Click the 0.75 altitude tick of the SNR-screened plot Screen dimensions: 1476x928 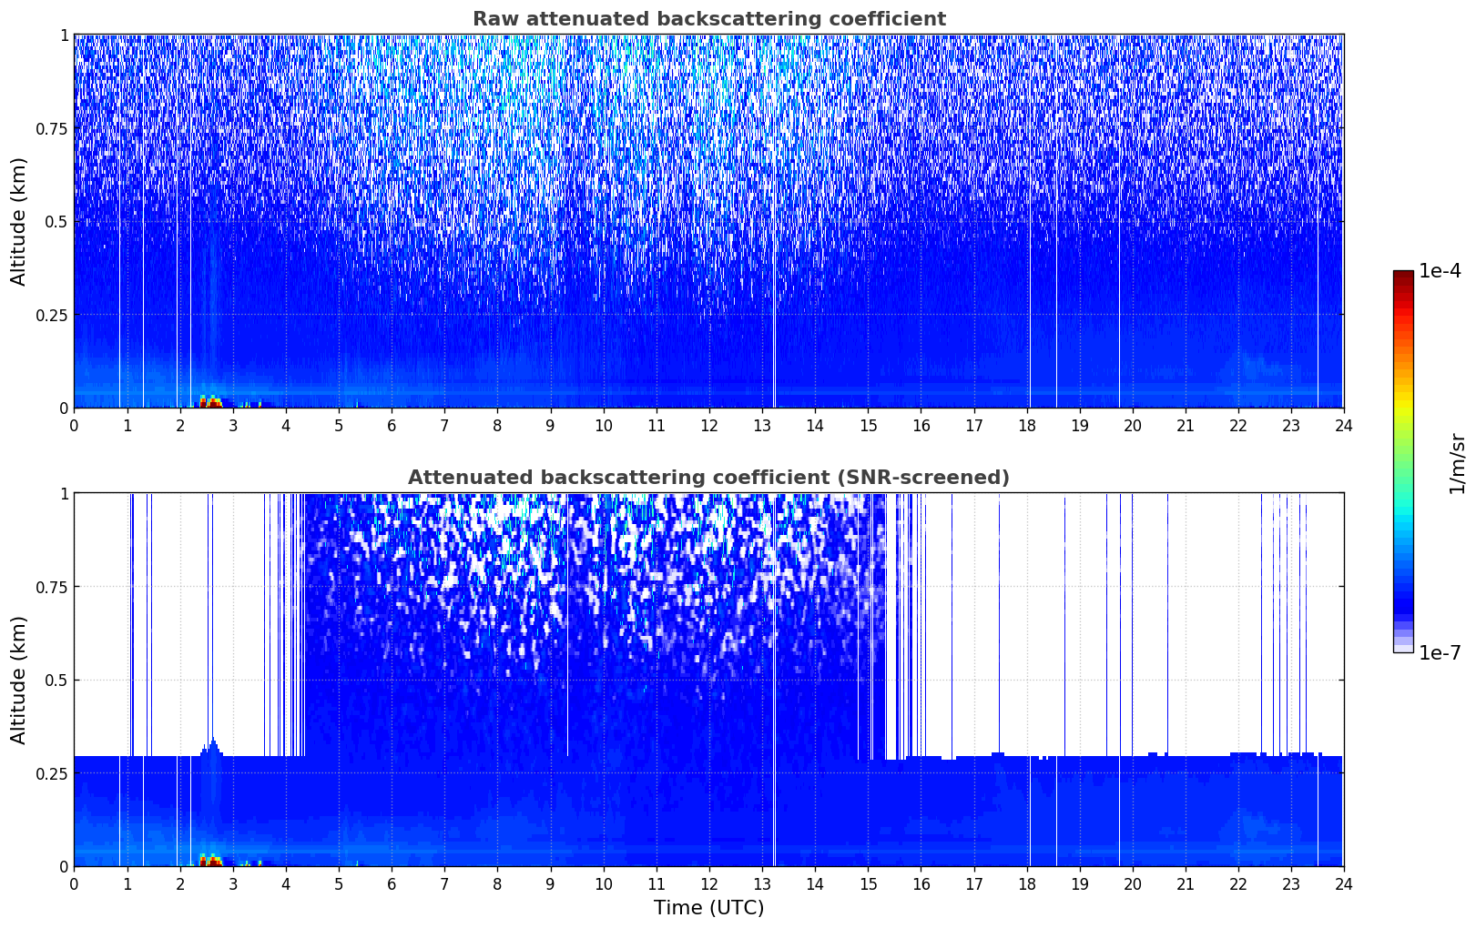(52, 587)
